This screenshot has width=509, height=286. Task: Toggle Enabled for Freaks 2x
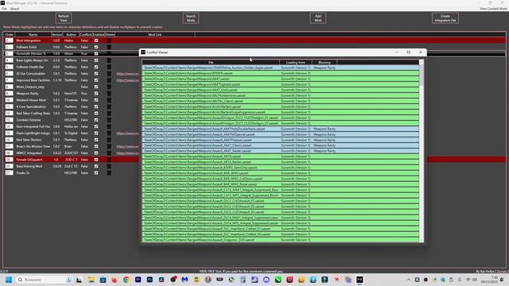(96, 173)
